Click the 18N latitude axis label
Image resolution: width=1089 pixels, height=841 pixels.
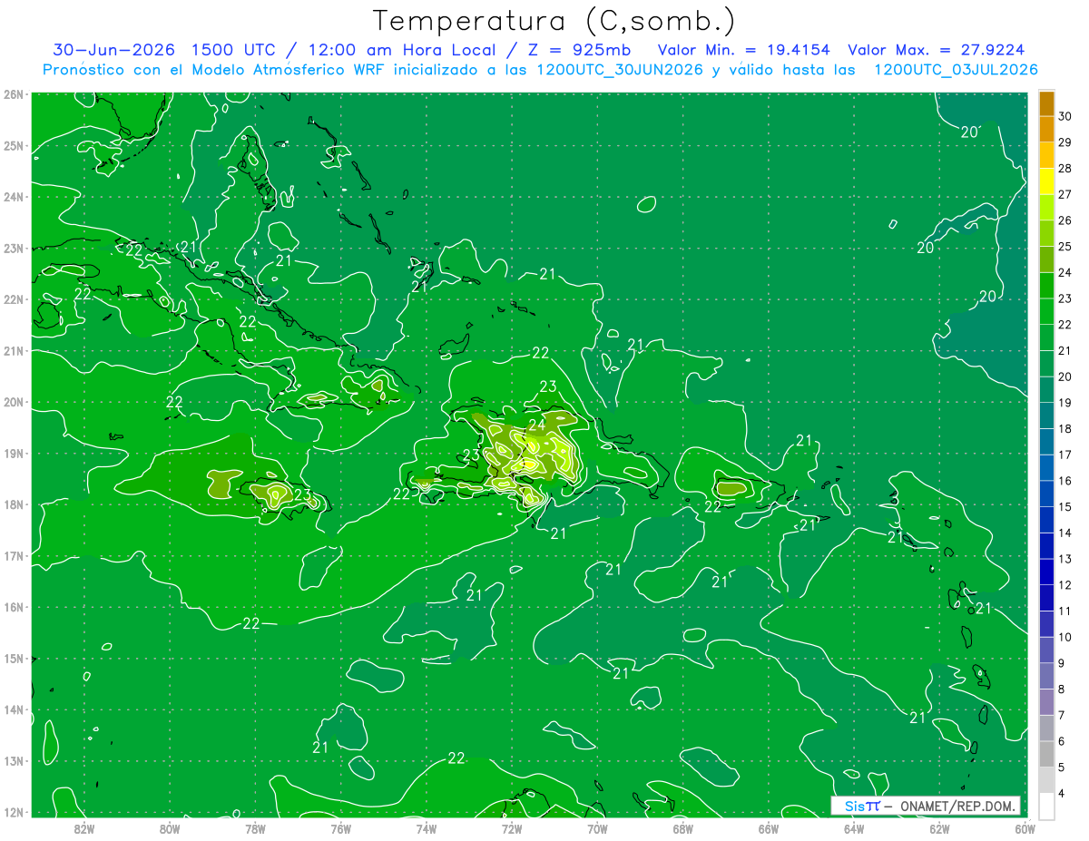click(14, 504)
